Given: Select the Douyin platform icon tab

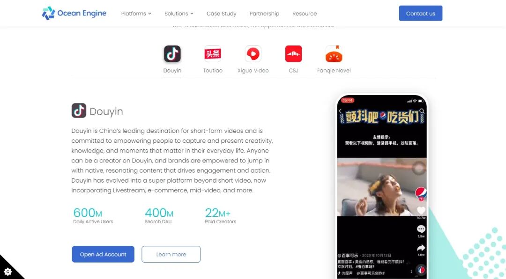Looking at the screenshot, I should 172,54.
